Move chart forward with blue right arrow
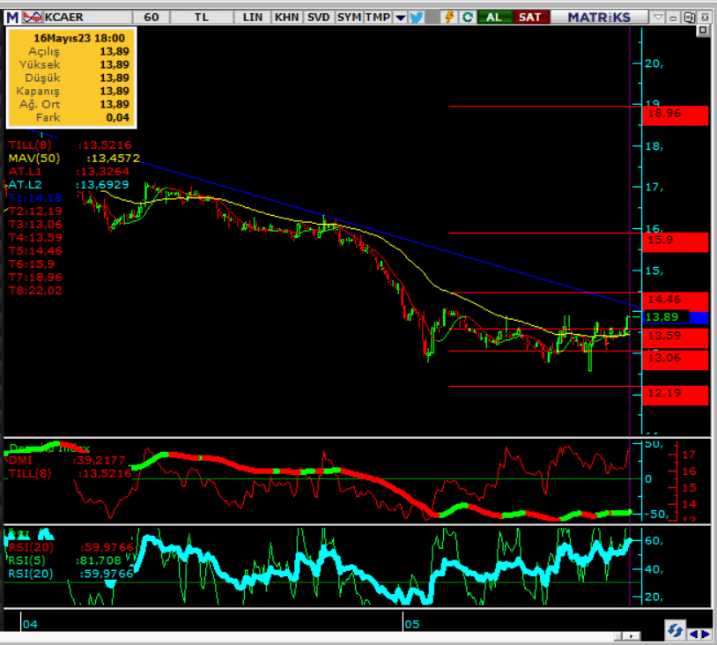717x645 pixels. [706, 634]
